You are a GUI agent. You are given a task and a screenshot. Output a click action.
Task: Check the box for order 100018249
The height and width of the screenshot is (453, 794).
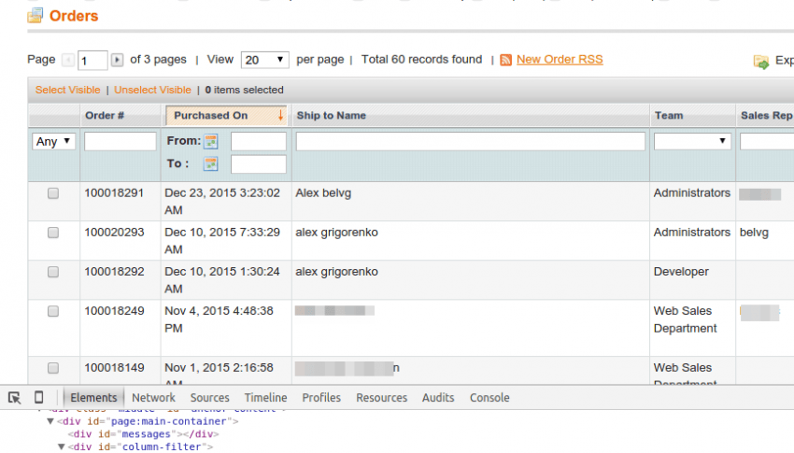[53, 311]
